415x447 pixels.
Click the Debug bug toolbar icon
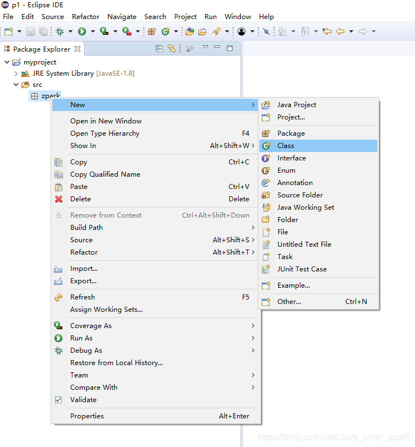[60, 31]
